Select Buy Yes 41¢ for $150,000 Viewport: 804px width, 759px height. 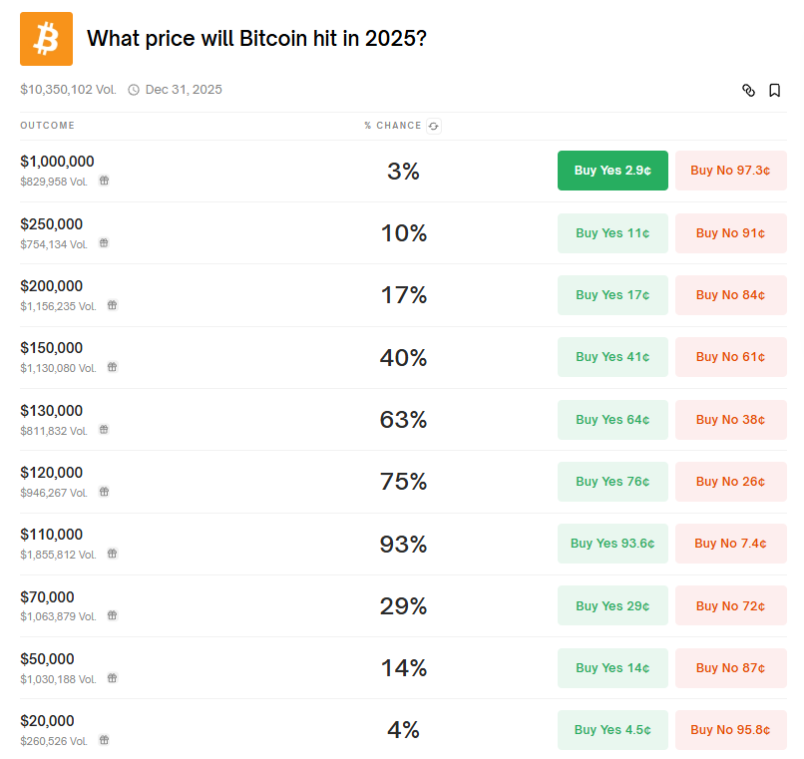click(x=612, y=357)
